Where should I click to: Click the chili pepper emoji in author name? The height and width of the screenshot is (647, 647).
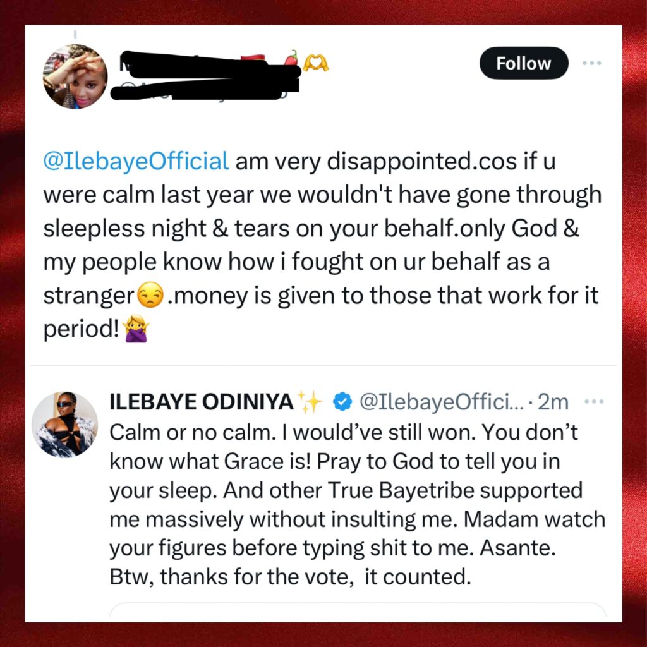tap(291, 58)
